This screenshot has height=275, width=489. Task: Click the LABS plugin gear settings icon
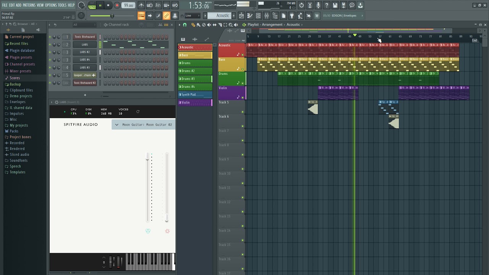pos(57,102)
